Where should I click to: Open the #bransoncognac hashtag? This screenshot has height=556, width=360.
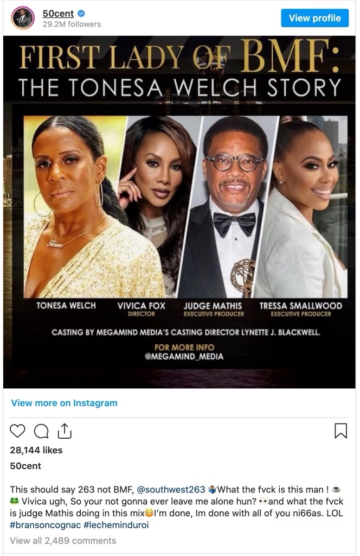46,525
